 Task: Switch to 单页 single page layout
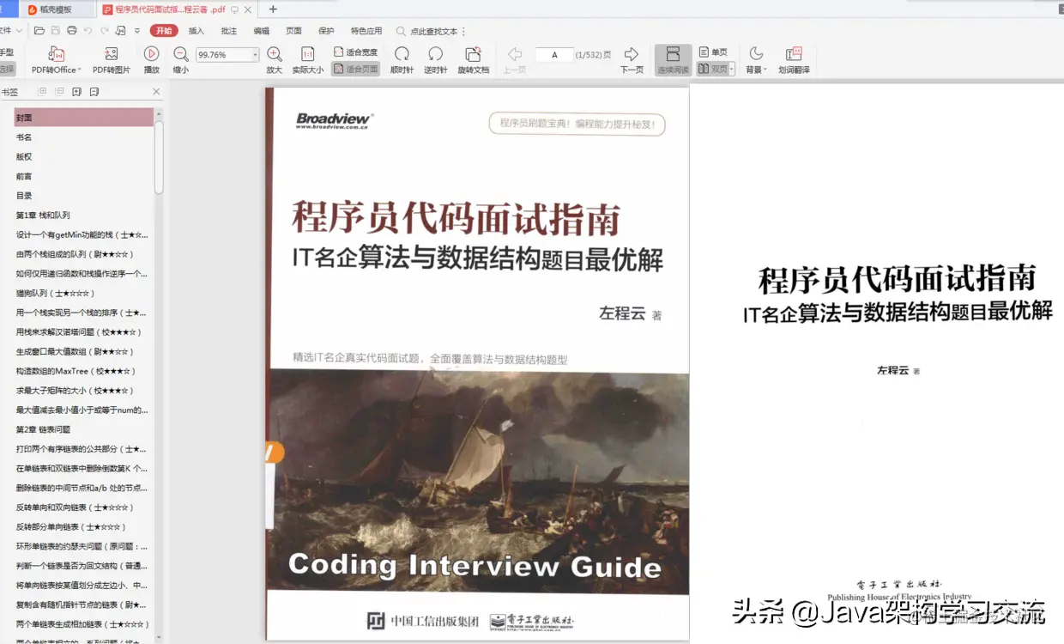click(713, 52)
